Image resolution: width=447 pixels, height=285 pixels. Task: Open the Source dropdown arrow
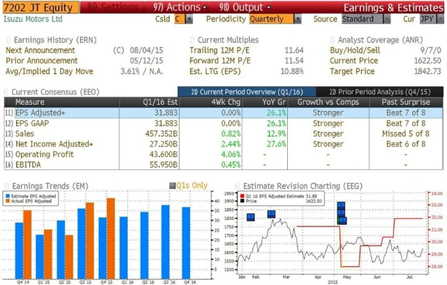point(387,19)
